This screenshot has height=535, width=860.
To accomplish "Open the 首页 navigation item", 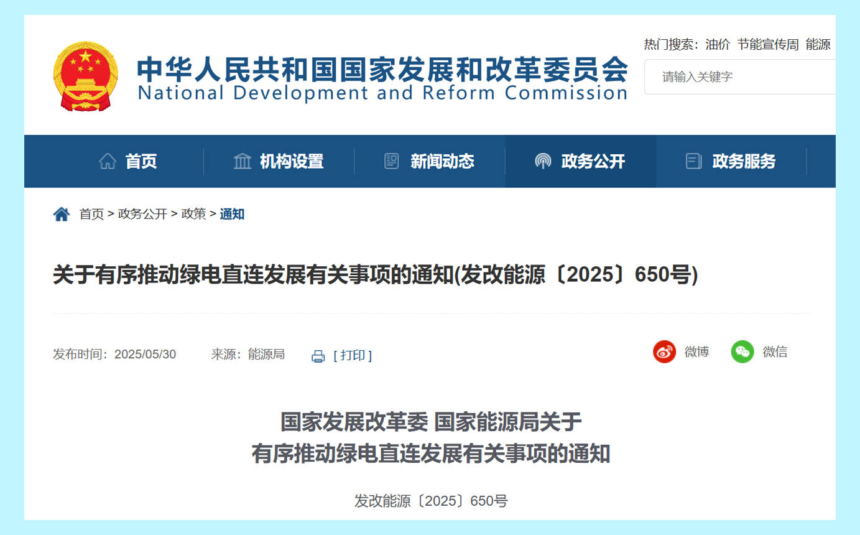I will (x=141, y=162).
